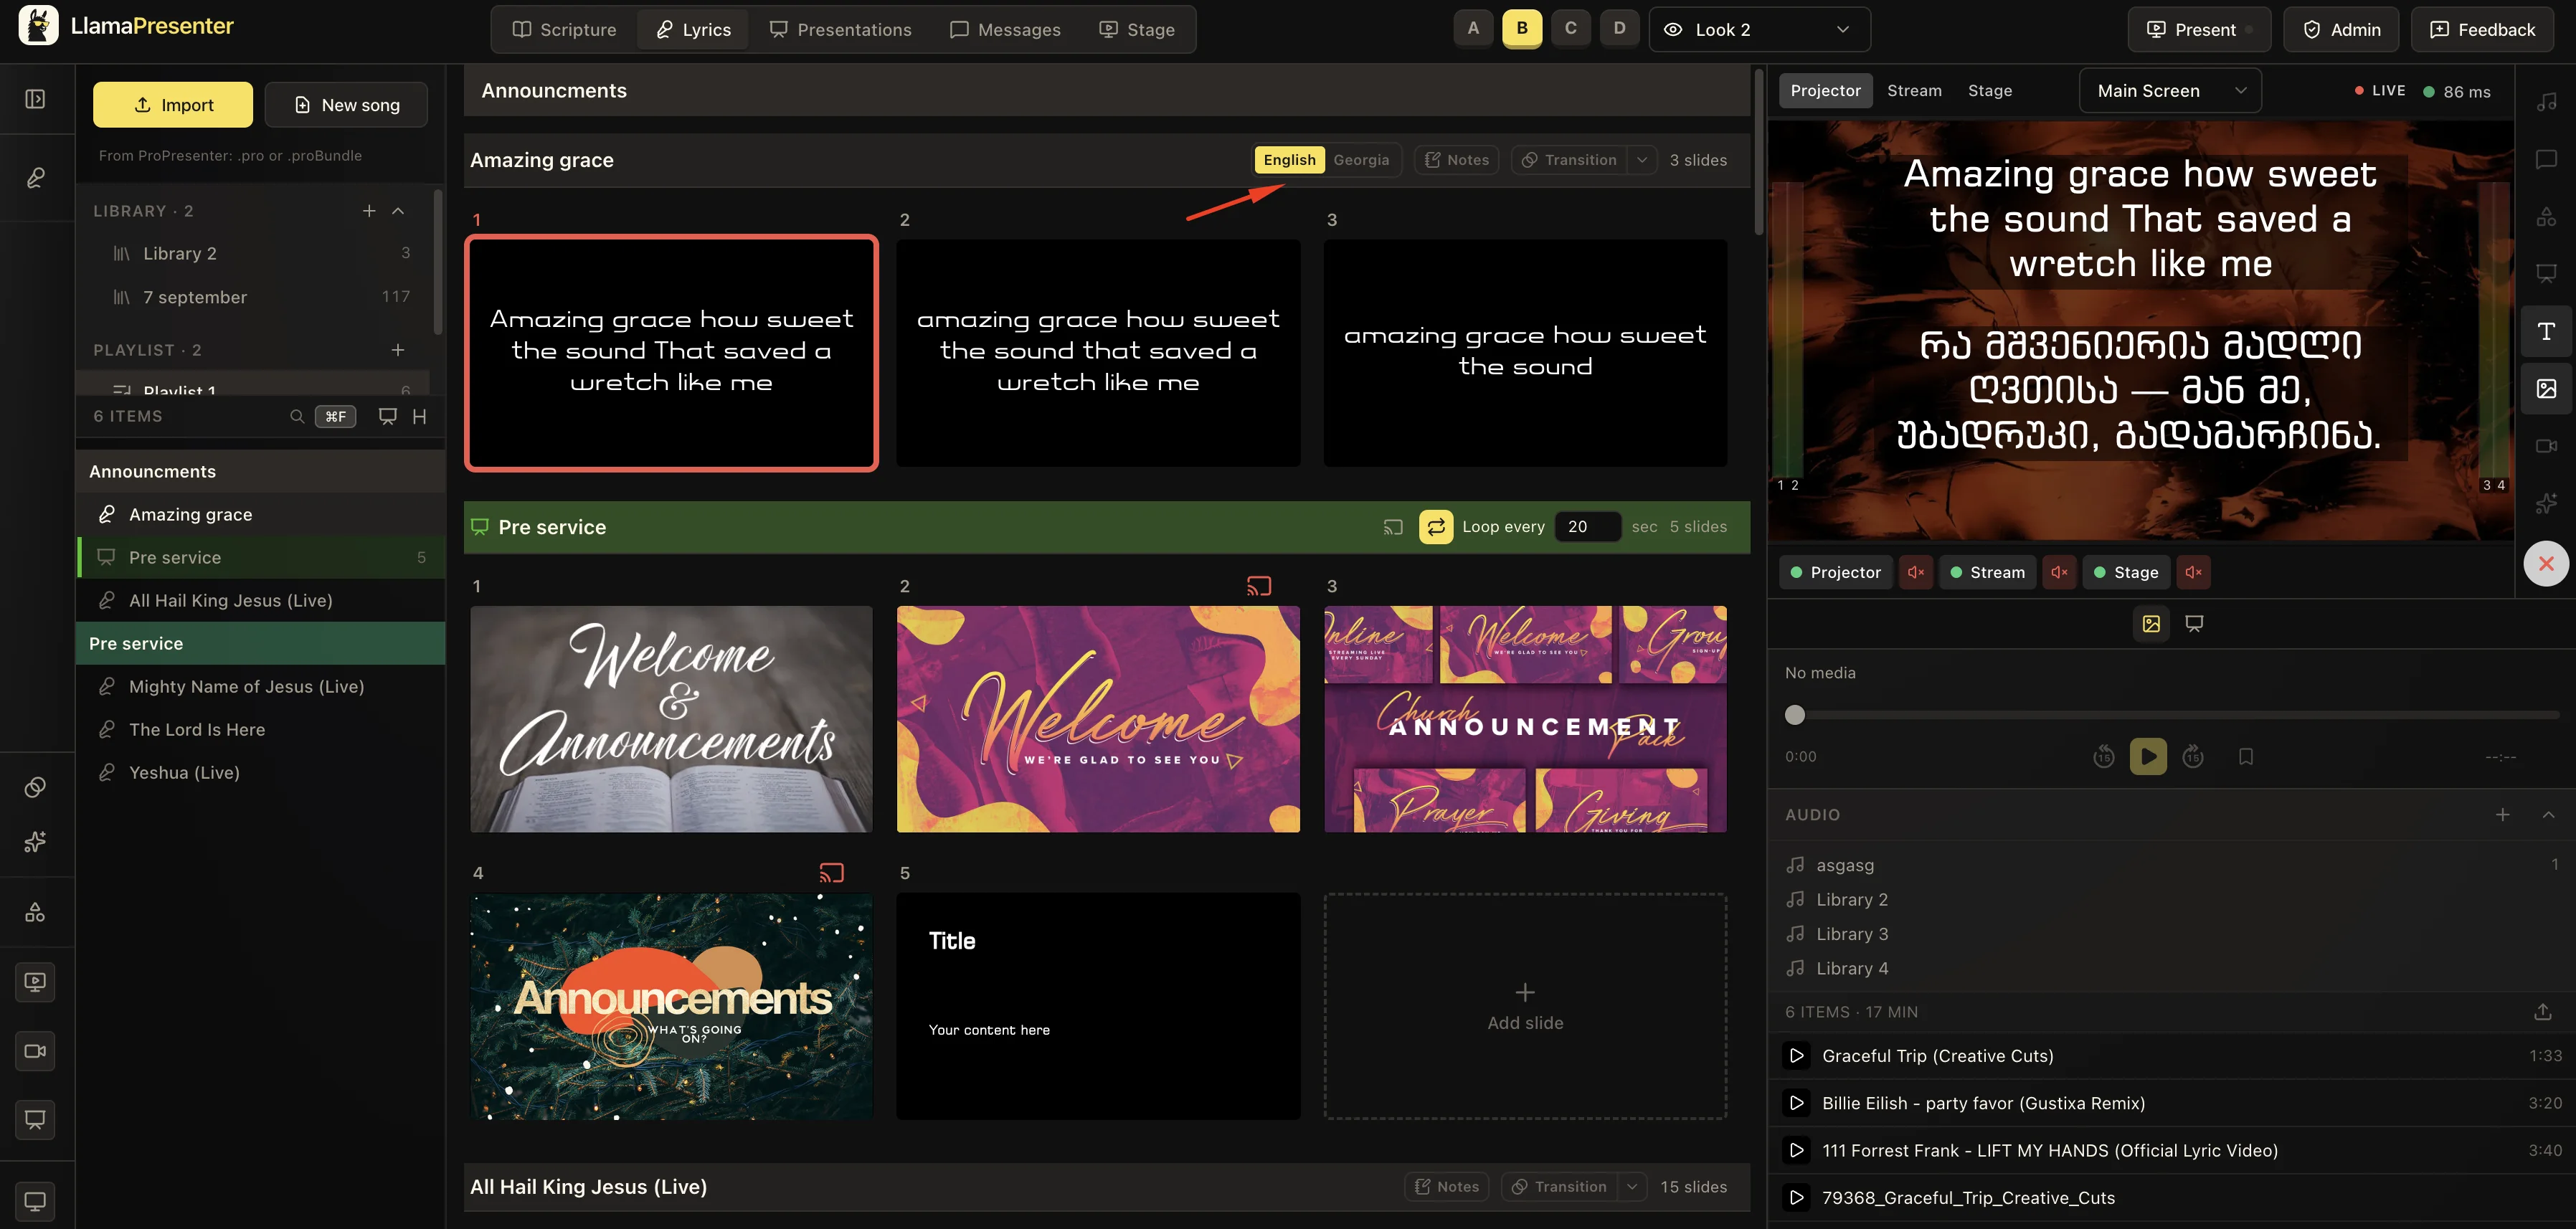Screen dimensions: 2576x1229
Task: Open the monitor icon at bottom of left rail
Action: (x=35, y=1201)
